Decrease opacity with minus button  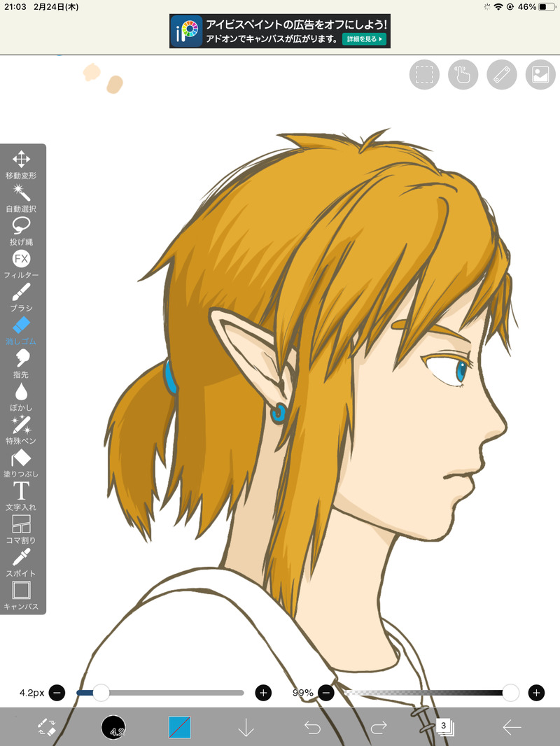coord(325,693)
